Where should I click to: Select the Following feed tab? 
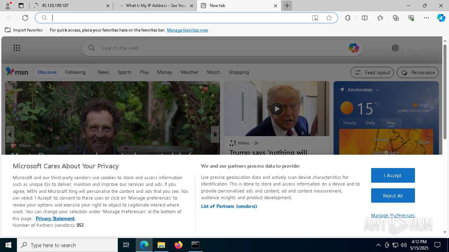[x=75, y=72]
